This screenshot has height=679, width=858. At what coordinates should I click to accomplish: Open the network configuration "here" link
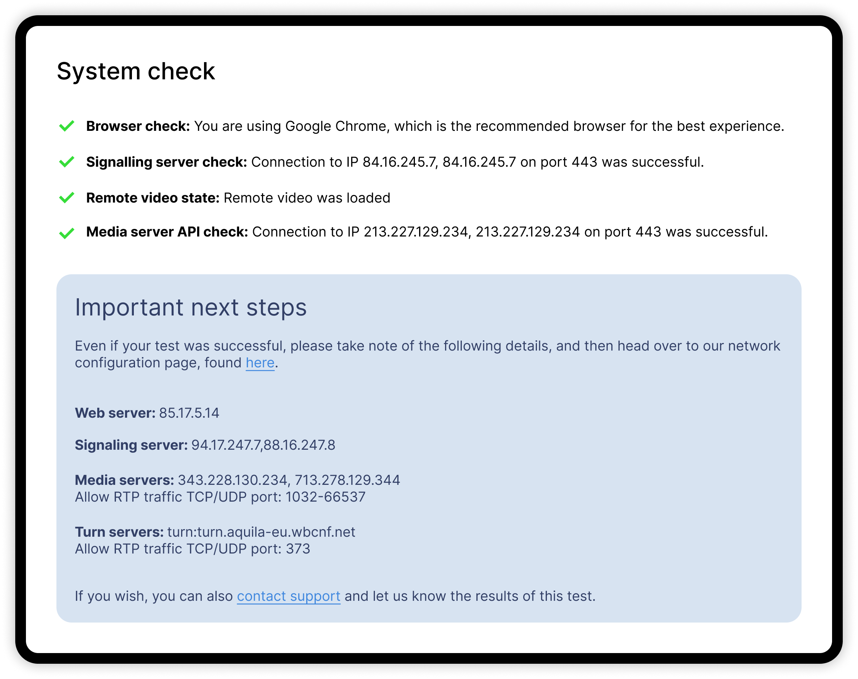click(x=260, y=363)
